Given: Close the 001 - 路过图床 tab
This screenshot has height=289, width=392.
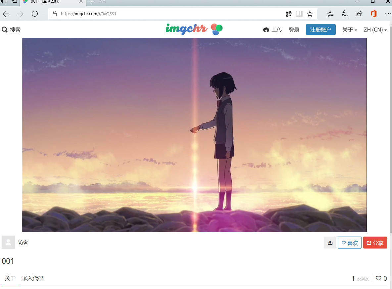Looking at the screenshot, I should pos(81,2).
